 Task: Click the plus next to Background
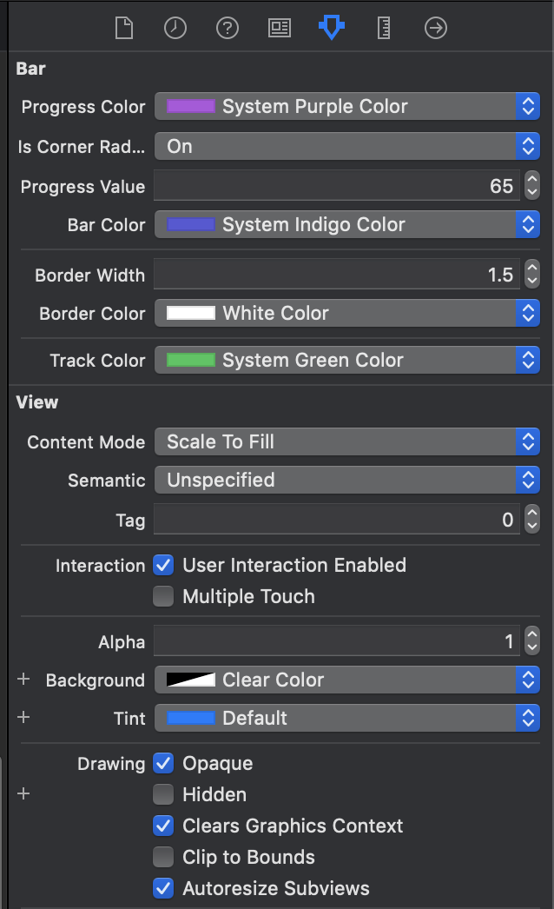click(23, 680)
